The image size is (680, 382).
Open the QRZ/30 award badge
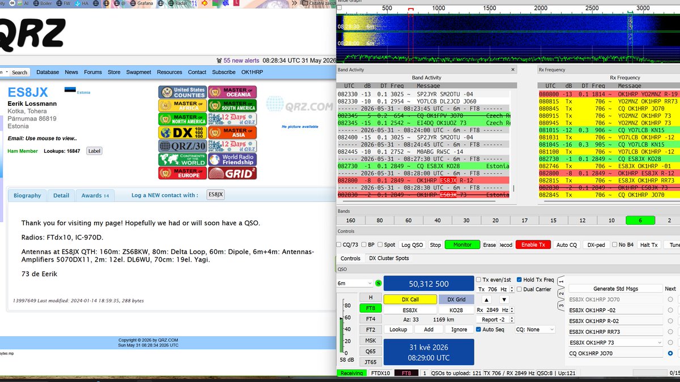tap(182, 146)
